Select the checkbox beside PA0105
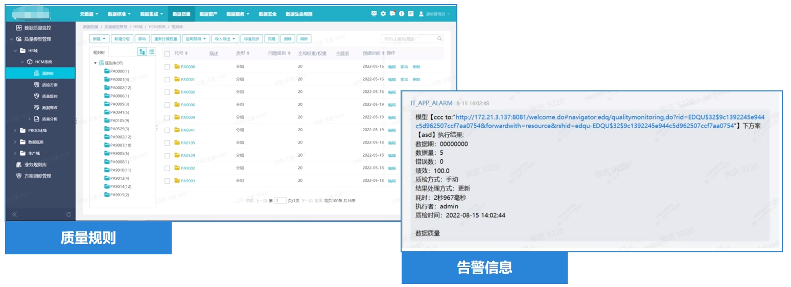 click(167, 143)
